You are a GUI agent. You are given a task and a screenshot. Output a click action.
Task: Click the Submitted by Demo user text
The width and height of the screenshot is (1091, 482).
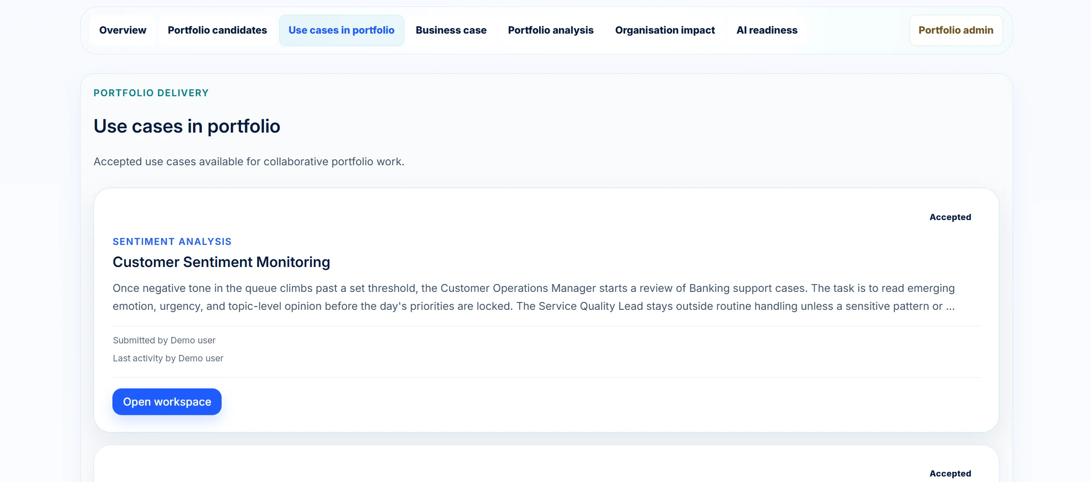pos(164,340)
